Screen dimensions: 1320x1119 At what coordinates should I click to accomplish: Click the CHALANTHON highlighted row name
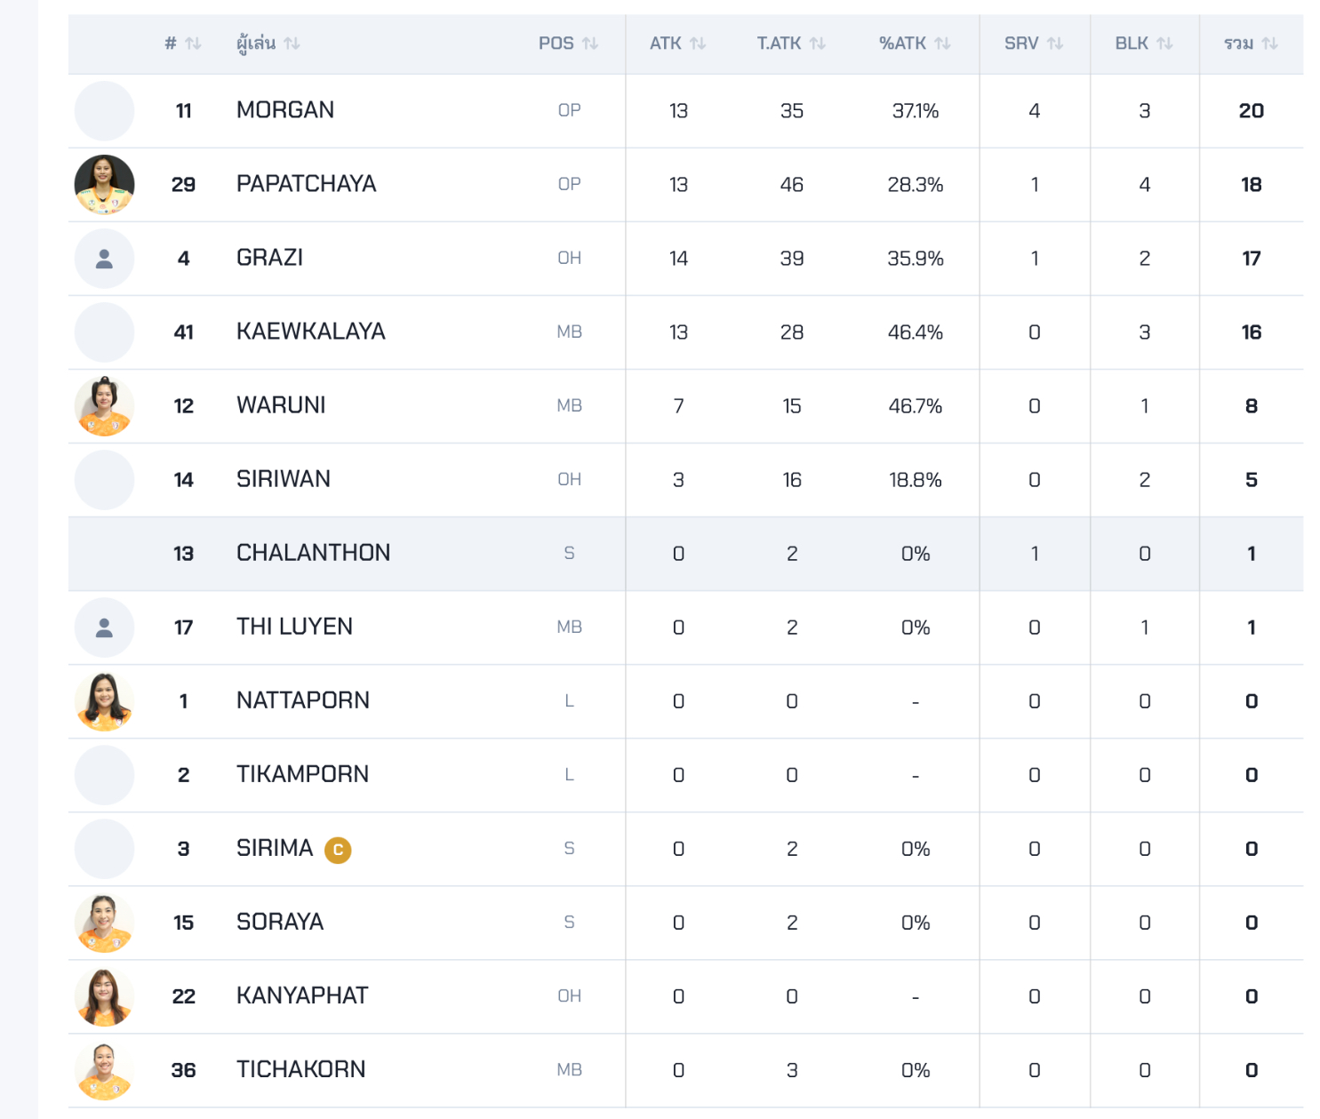tap(313, 553)
